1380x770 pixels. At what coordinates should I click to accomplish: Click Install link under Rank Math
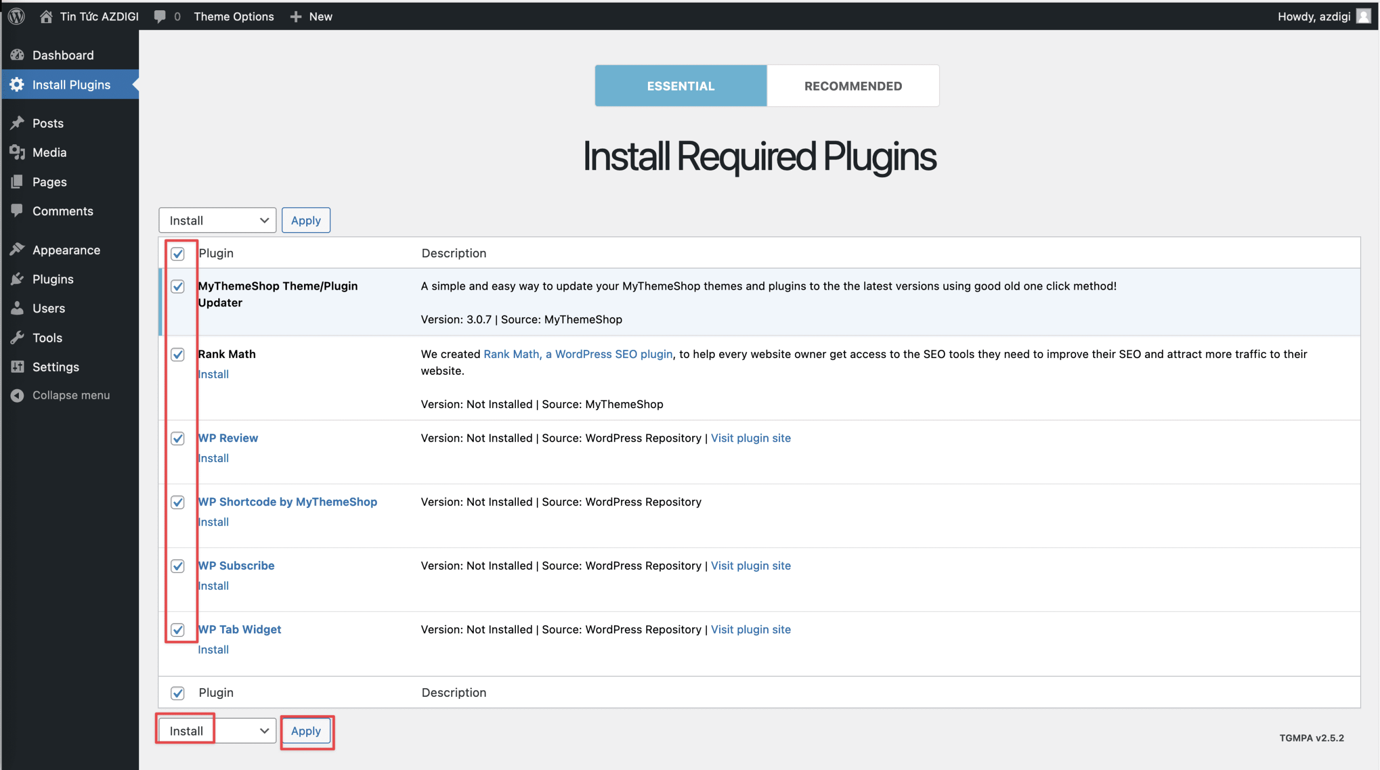(x=213, y=374)
